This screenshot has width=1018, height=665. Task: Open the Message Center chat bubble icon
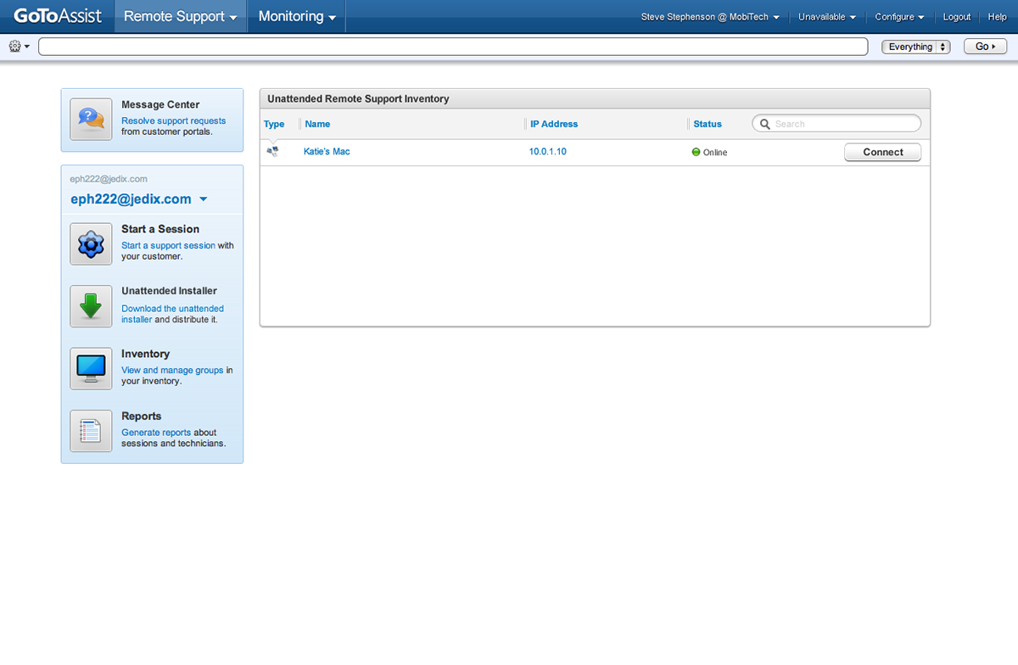point(91,120)
